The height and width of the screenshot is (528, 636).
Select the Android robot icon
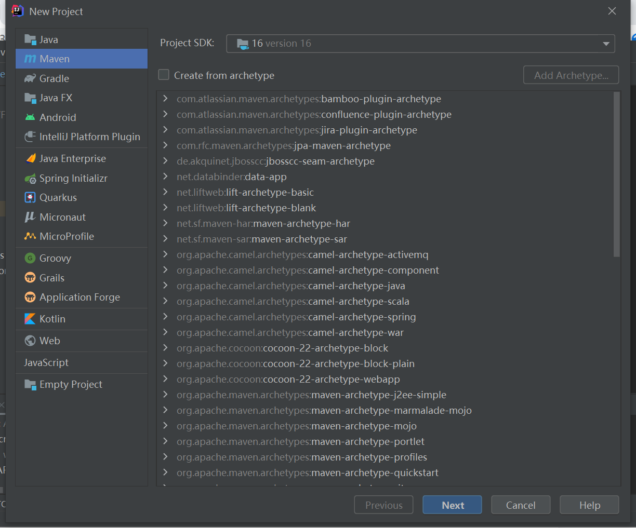pyautogui.click(x=30, y=117)
